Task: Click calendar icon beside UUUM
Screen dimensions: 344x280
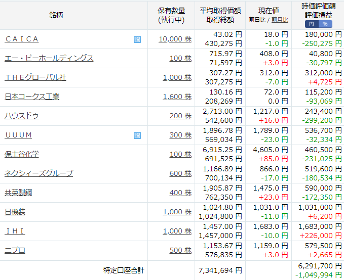Action: tap(137, 135)
